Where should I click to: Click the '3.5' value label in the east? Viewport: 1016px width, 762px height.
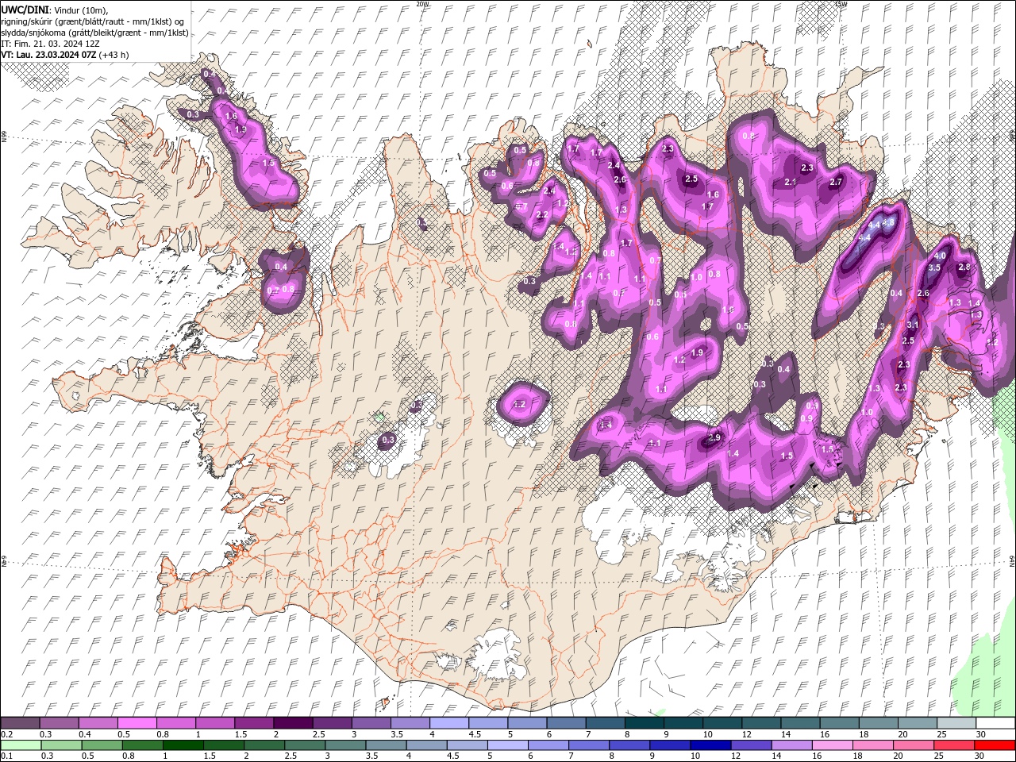[x=934, y=267]
